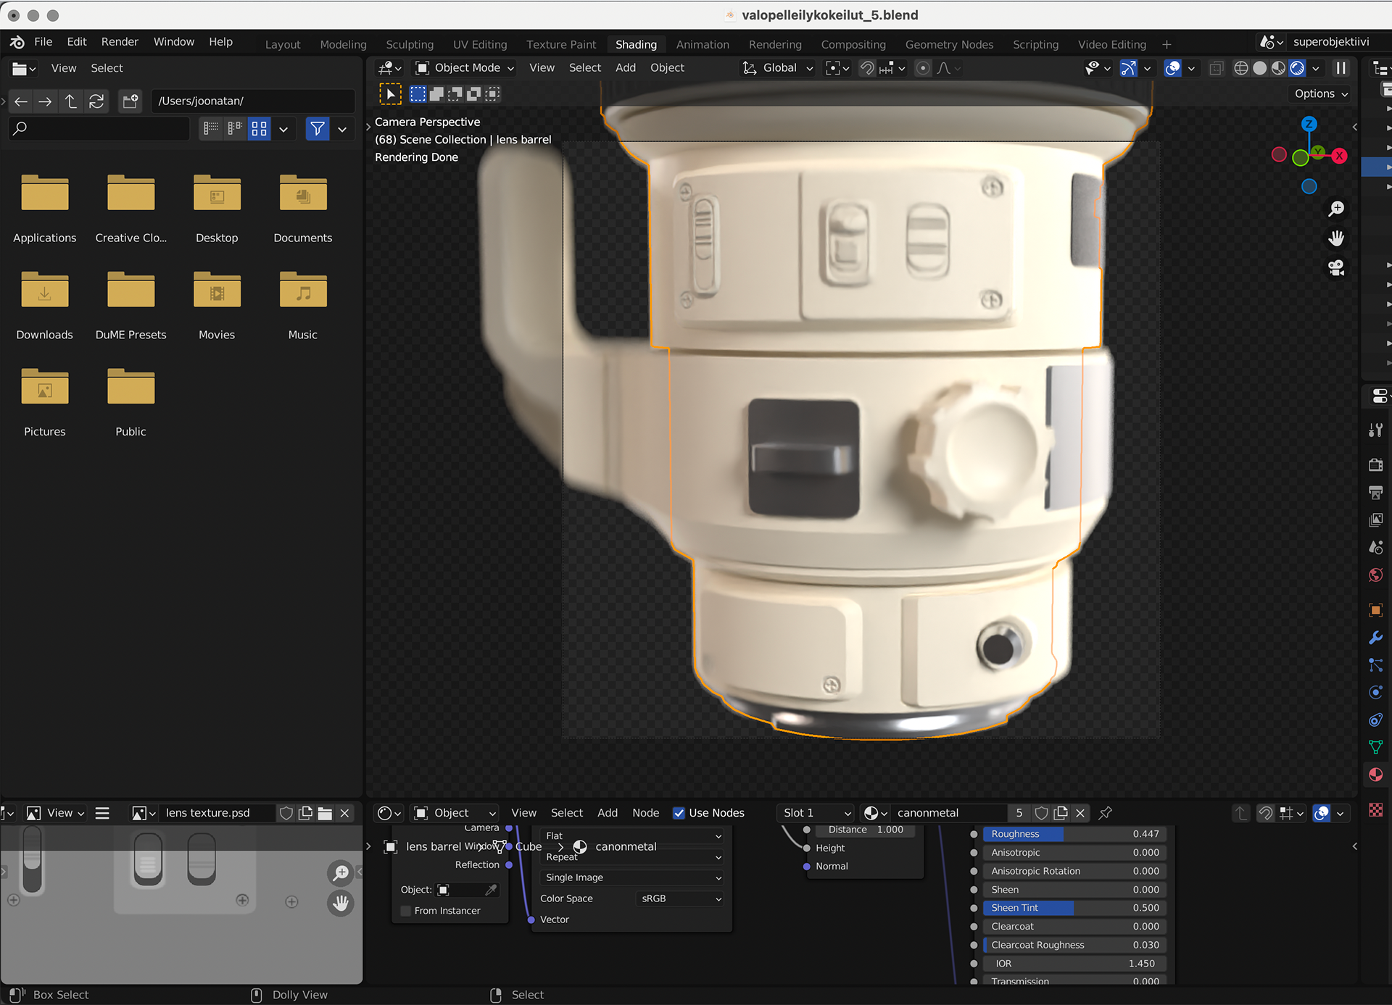Viewport: 1392px width, 1005px height.
Task: Select wireframe viewport shading
Action: tap(1240, 68)
